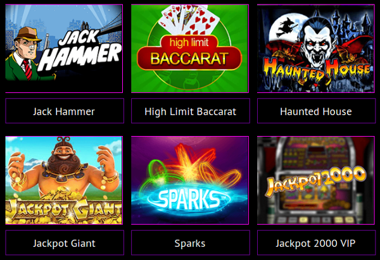
Task: Click the Sparks label button
Action: (191, 242)
